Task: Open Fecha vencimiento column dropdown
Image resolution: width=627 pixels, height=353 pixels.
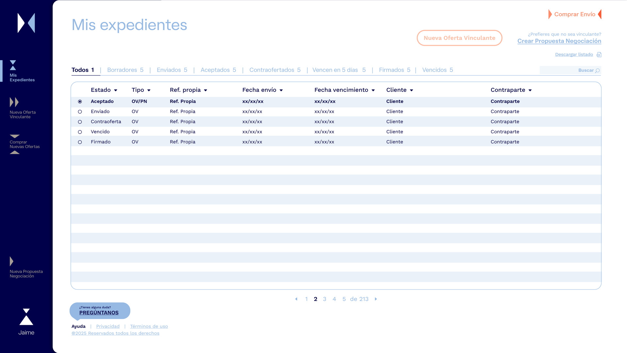Action: 373,90
